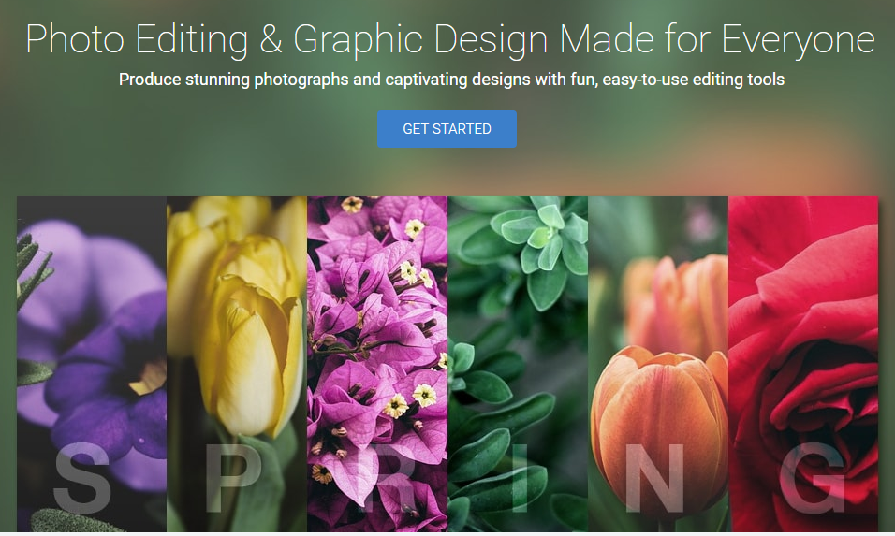Click the 'Graphic Design' words in headline
Screen dimensions: 895x536
(x=420, y=40)
